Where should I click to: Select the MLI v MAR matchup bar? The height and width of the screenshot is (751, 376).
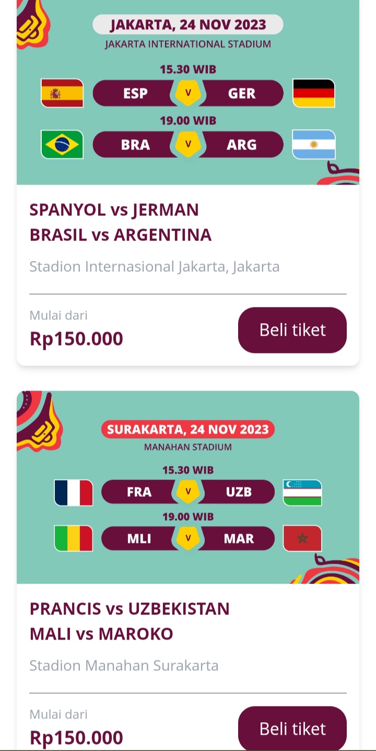point(188,538)
